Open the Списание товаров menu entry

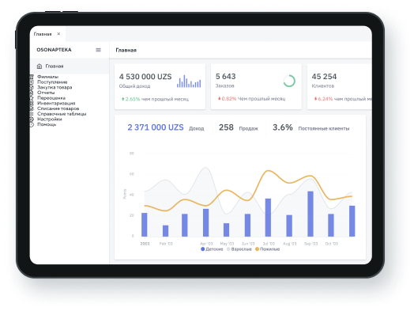tap(58, 108)
